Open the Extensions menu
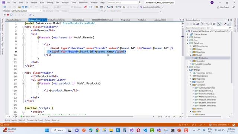 83,3
